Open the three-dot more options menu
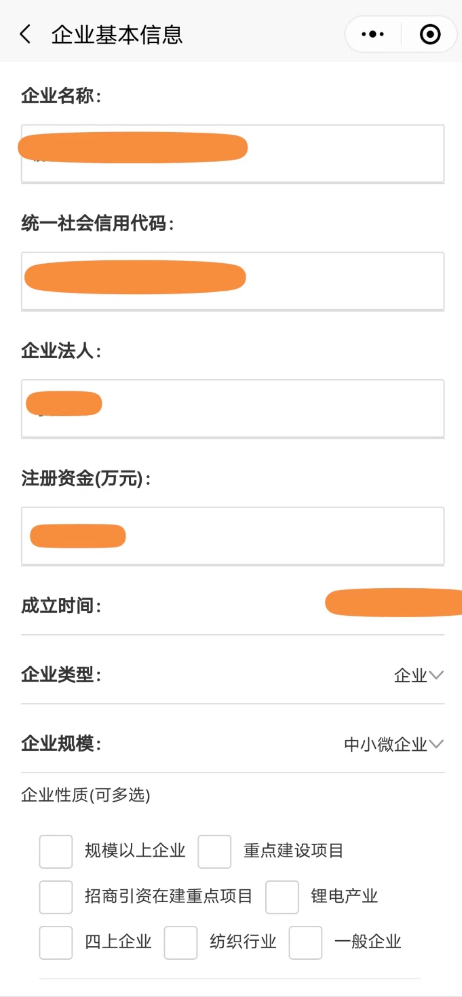Screen dimensions: 462x997 (373, 34)
